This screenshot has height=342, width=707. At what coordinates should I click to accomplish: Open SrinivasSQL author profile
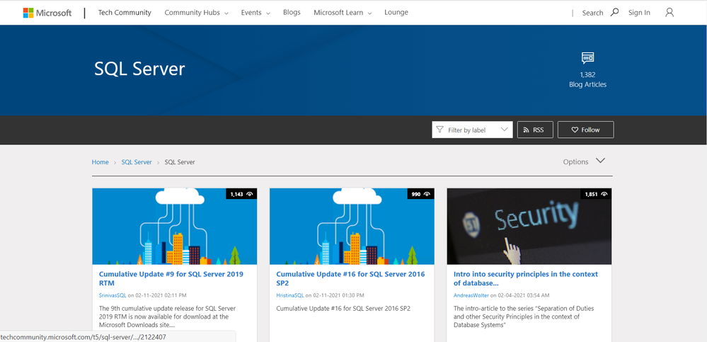coord(113,295)
